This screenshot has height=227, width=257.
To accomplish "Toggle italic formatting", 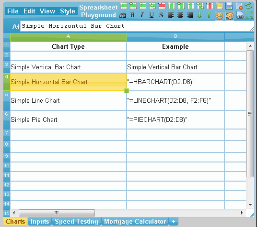I will (142, 15).
